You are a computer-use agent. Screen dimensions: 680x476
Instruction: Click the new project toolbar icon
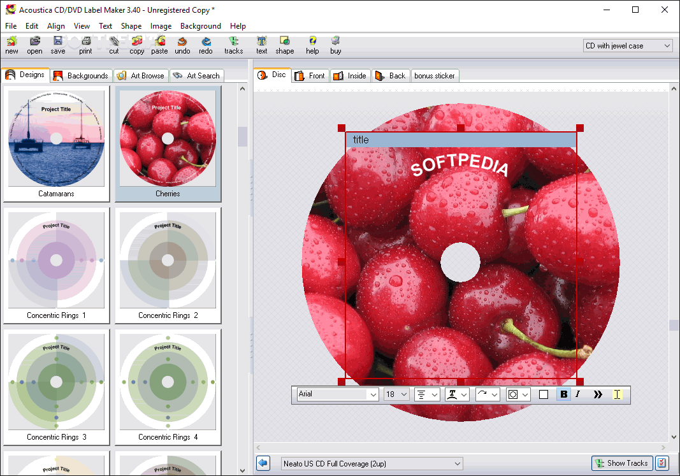(11, 45)
